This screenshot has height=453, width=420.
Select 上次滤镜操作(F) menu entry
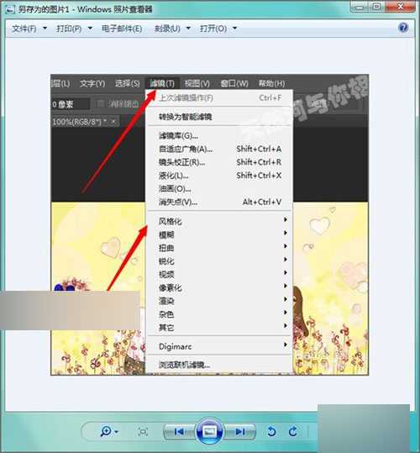tap(220, 98)
